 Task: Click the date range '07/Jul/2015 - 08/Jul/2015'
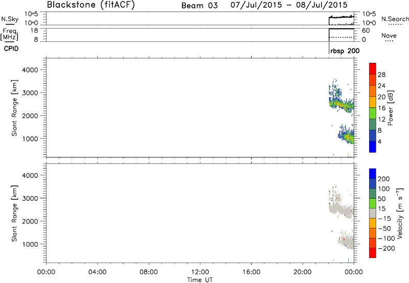pyautogui.click(x=289, y=5)
